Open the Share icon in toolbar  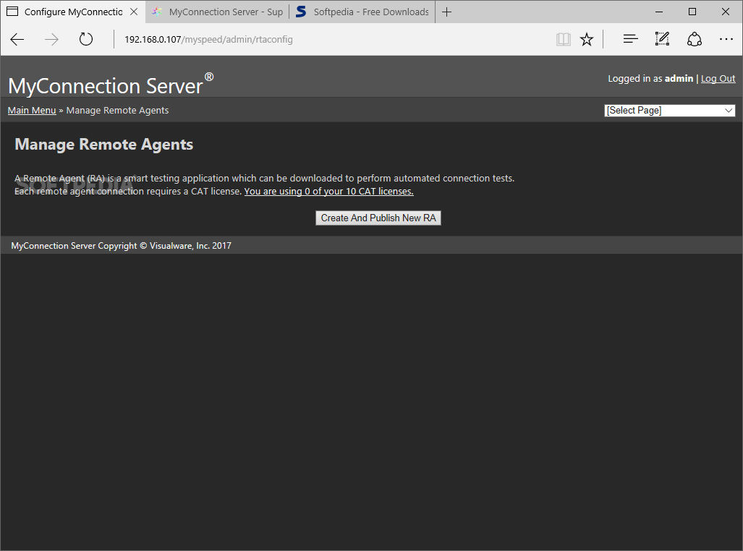pyautogui.click(x=695, y=39)
